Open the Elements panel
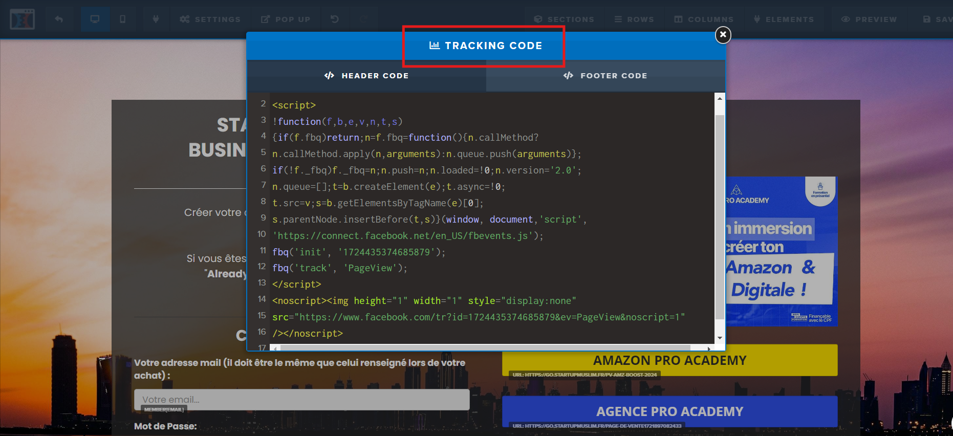Image resolution: width=953 pixels, height=436 pixels. [x=784, y=19]
